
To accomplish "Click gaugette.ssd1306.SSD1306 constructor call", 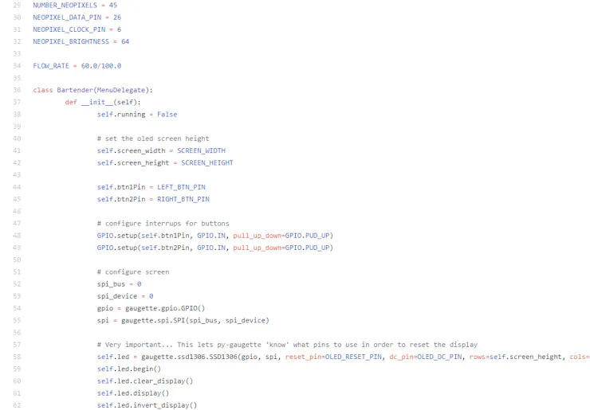I will click(x=189, y=357).
